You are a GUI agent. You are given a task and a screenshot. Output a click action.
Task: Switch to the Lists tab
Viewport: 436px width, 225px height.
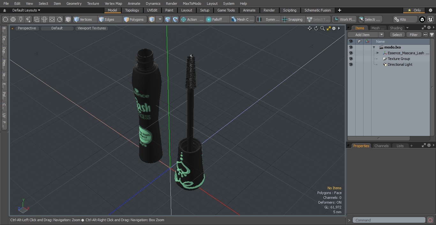click(x=400, y=146)
